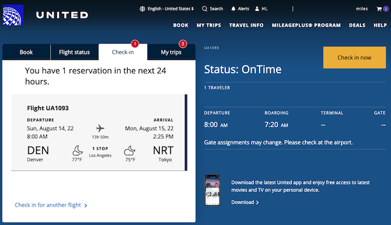Open the shopping cart icon
This screenshot has width=391, height=225.
[x=379, y=9]
